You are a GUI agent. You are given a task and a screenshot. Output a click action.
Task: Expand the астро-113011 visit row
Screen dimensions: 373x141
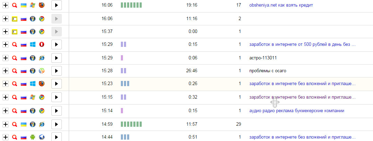[x=6, y=58]
